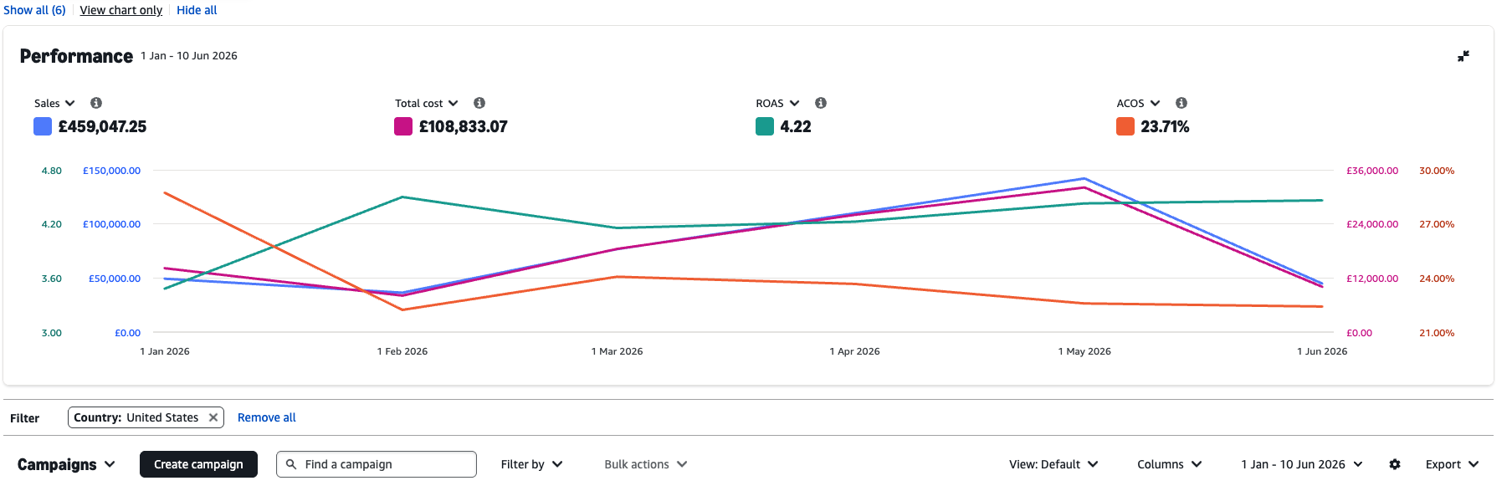Click the Remove all filters link
Screen dimensions: 1512x491
pyautogui.click(x=267, y=417)
